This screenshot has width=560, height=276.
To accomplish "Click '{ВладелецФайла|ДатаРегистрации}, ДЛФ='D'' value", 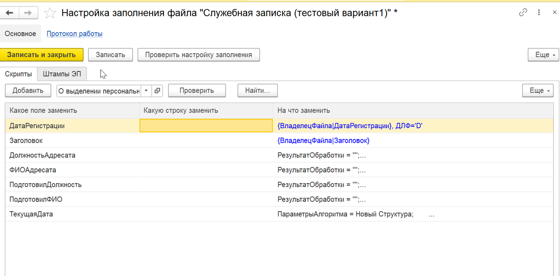I will pyautogui.click(x=350, y=126).
